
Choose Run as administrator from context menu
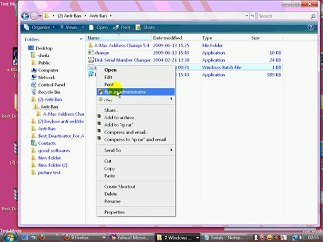(x=125, y=92)
